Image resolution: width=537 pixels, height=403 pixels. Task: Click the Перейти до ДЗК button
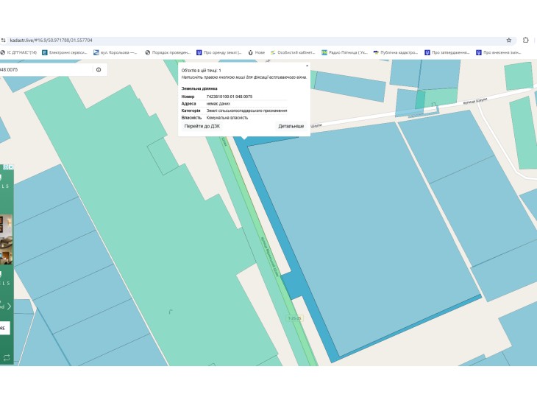pos(202,126)
